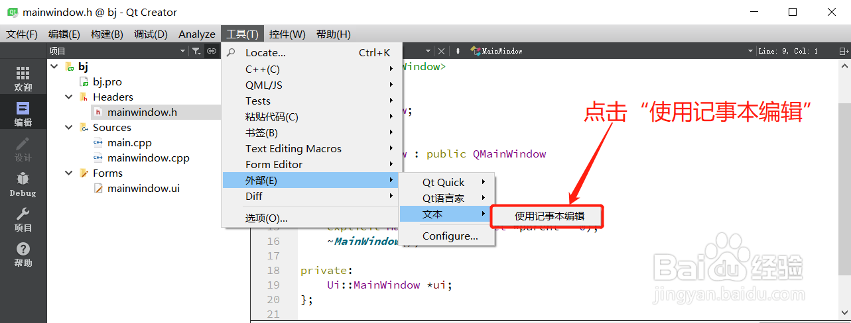Select the 外部(E) menu entry
The height and width of the screenshot is (323, 851).
(310, 180)
